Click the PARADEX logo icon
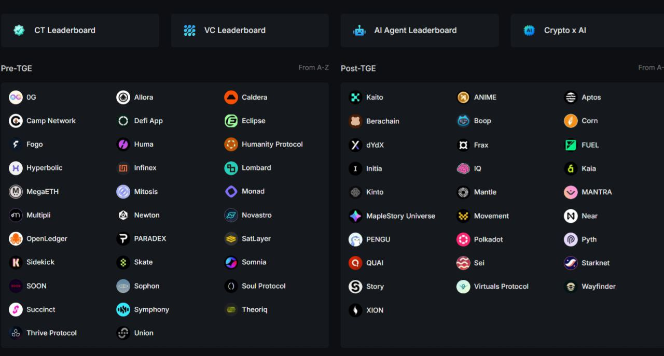The image size is (664, 356). pos(123,239)
